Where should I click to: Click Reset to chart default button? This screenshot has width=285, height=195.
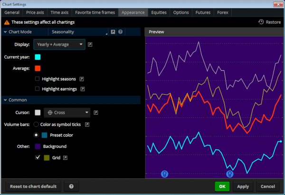click(x=33, y=186)
